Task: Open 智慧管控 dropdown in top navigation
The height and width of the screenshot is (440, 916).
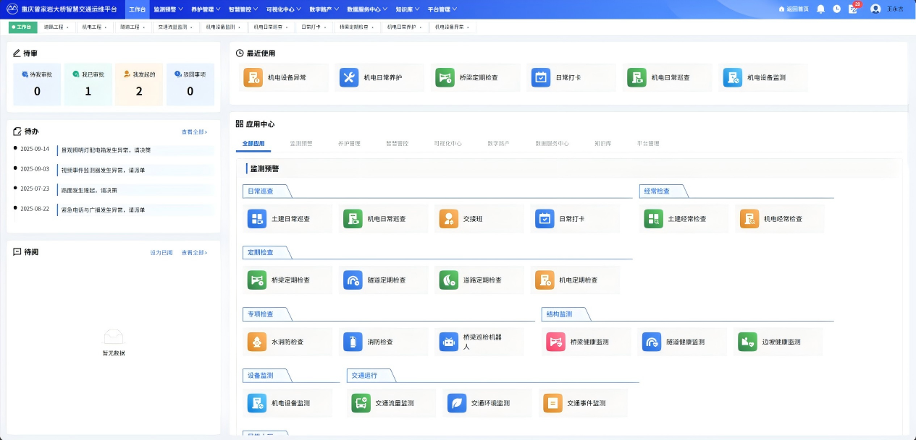Action: [243, 9]
